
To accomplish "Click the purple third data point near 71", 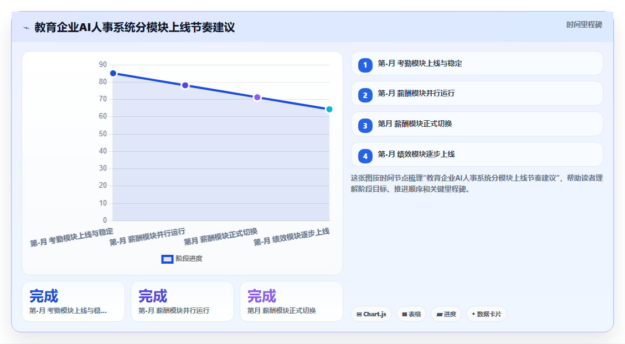I will click(257, 97).
